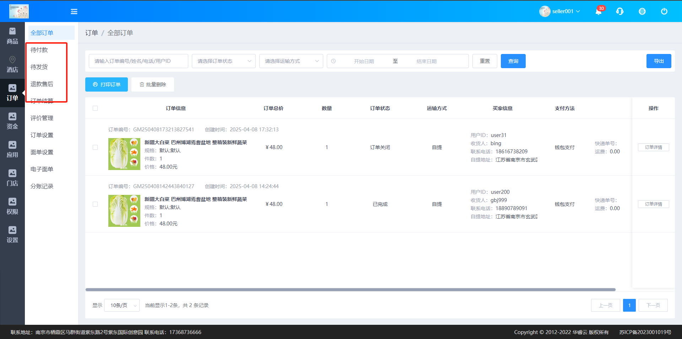682x339 pixels.
Task: Open the notification bell with badge 30
Action: (x=599, y=11)
